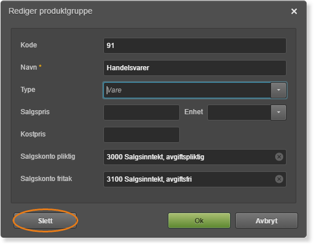This screenshot has width=314, height=245.
Task: Click the Enhet text input box
Action: [x=239, y=112]
